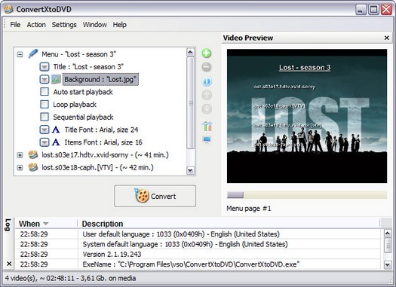
Task: Click the picture icon next to Background
Action: 56,79
